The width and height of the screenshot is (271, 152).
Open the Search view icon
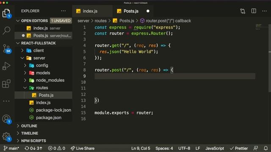pos(6,31)
